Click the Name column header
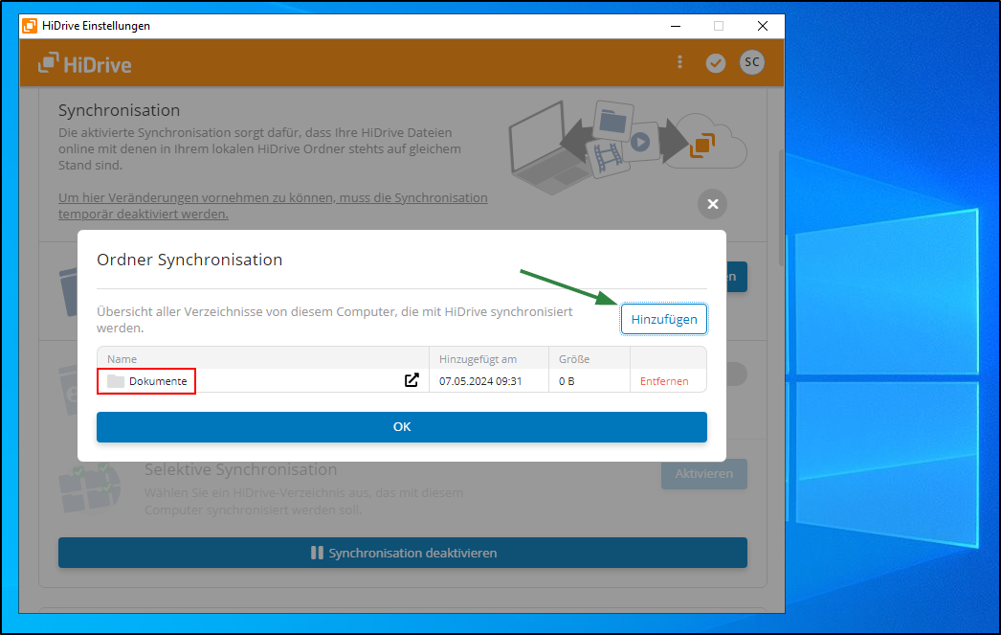 (x=122, y=358)
